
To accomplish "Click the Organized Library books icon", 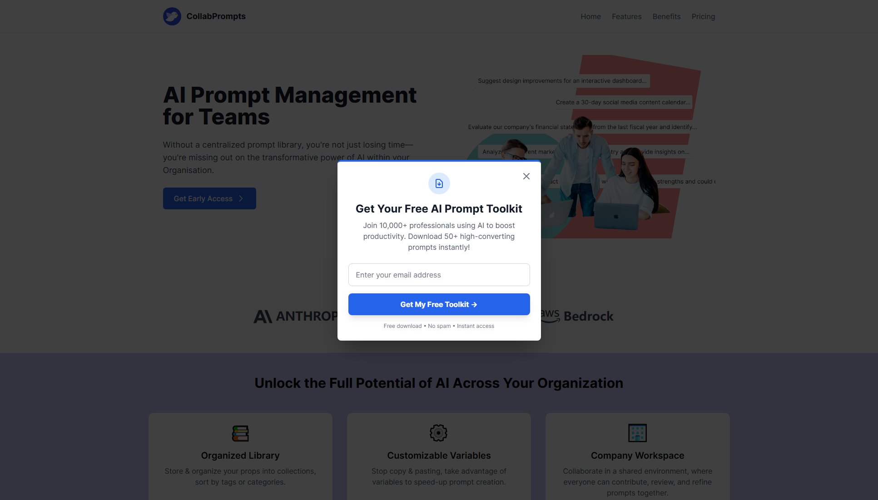I will click(x=240, y=433).
